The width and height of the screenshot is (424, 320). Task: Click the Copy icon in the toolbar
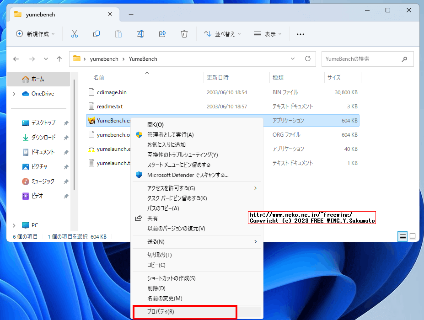97,33
